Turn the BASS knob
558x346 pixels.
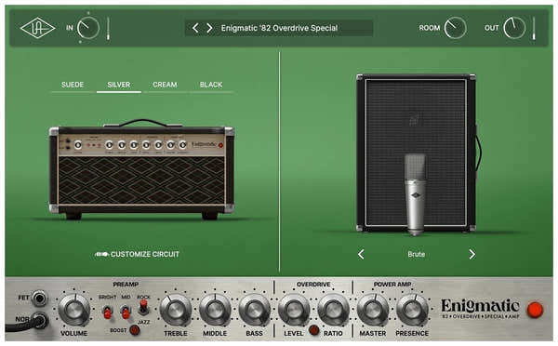pyautogui.click(x=255, y=310)
